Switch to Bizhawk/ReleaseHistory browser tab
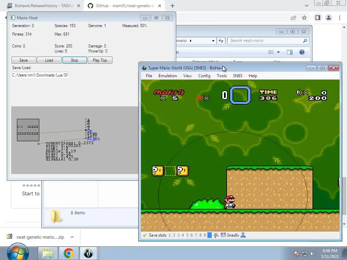Viewport: 347px width, 260px height. point(44,6)
